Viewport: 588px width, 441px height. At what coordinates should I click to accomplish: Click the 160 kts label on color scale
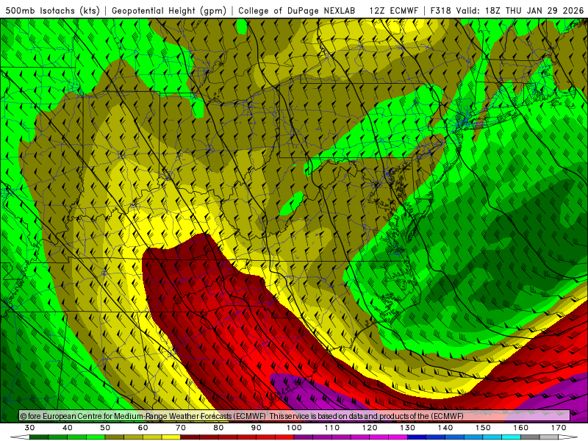click(x=521, y=428)
